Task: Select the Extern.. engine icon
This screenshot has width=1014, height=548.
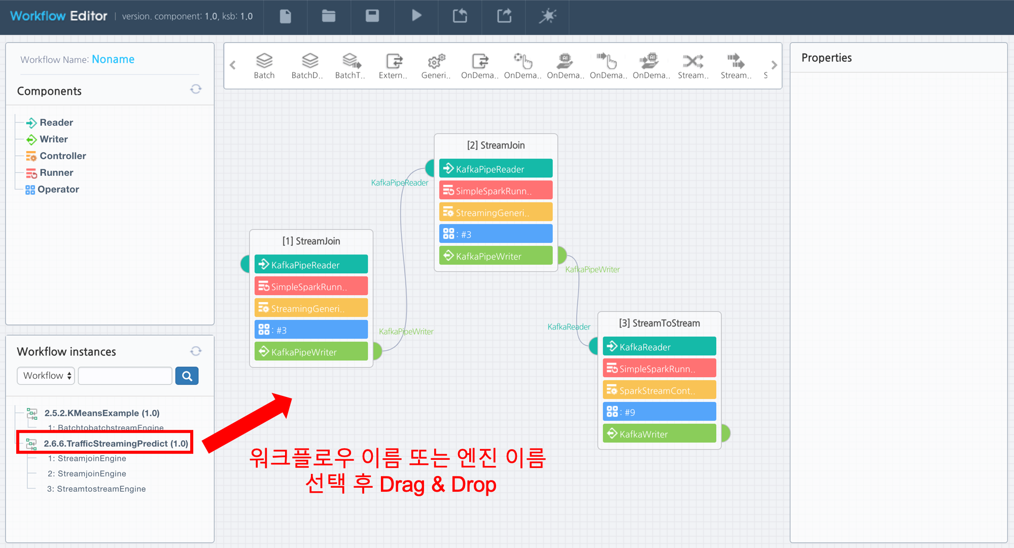Action: (393, 66)
